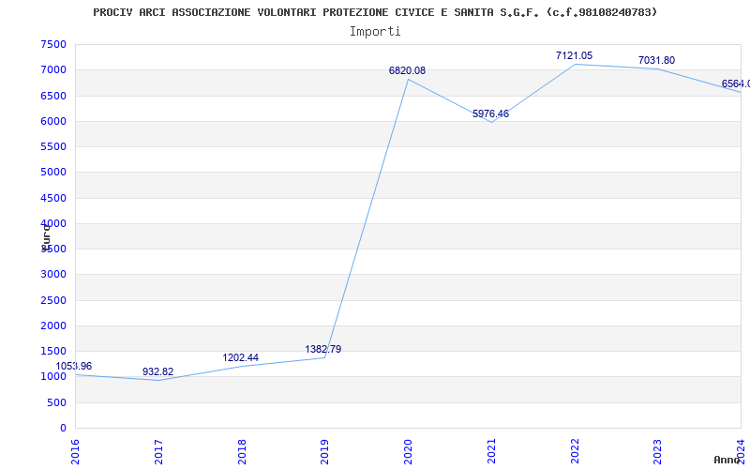This screenshot has height=469, width=750.
Task: Click the 1053.96 label for 2016
Action: point(74,367)
